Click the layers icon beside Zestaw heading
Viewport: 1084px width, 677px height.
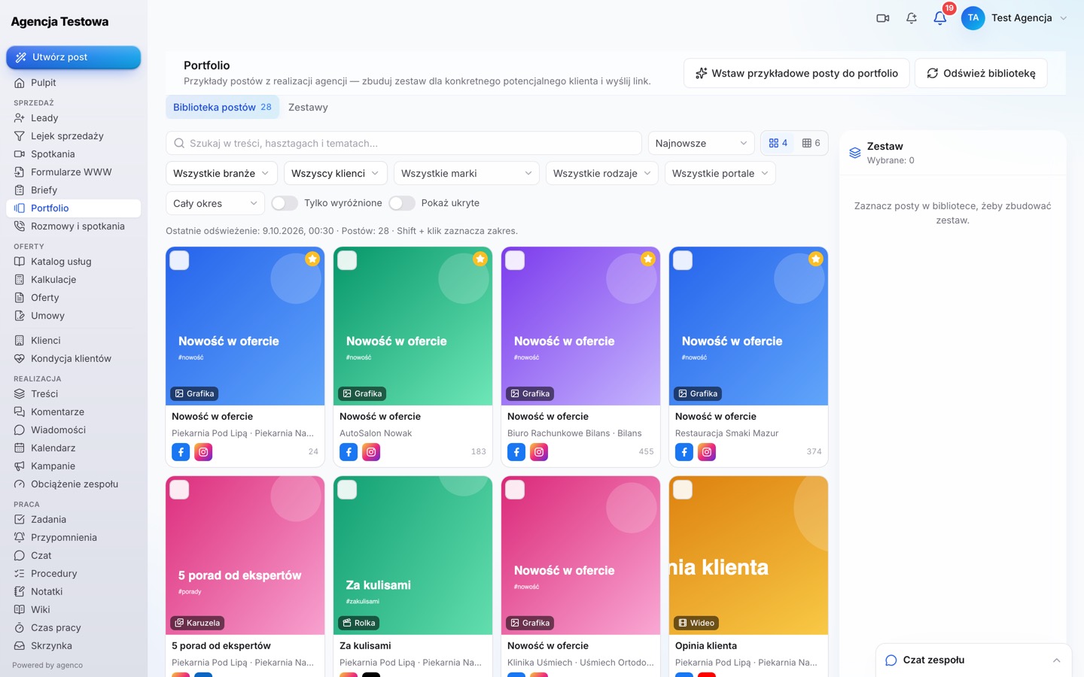click(x=854, y=153)
